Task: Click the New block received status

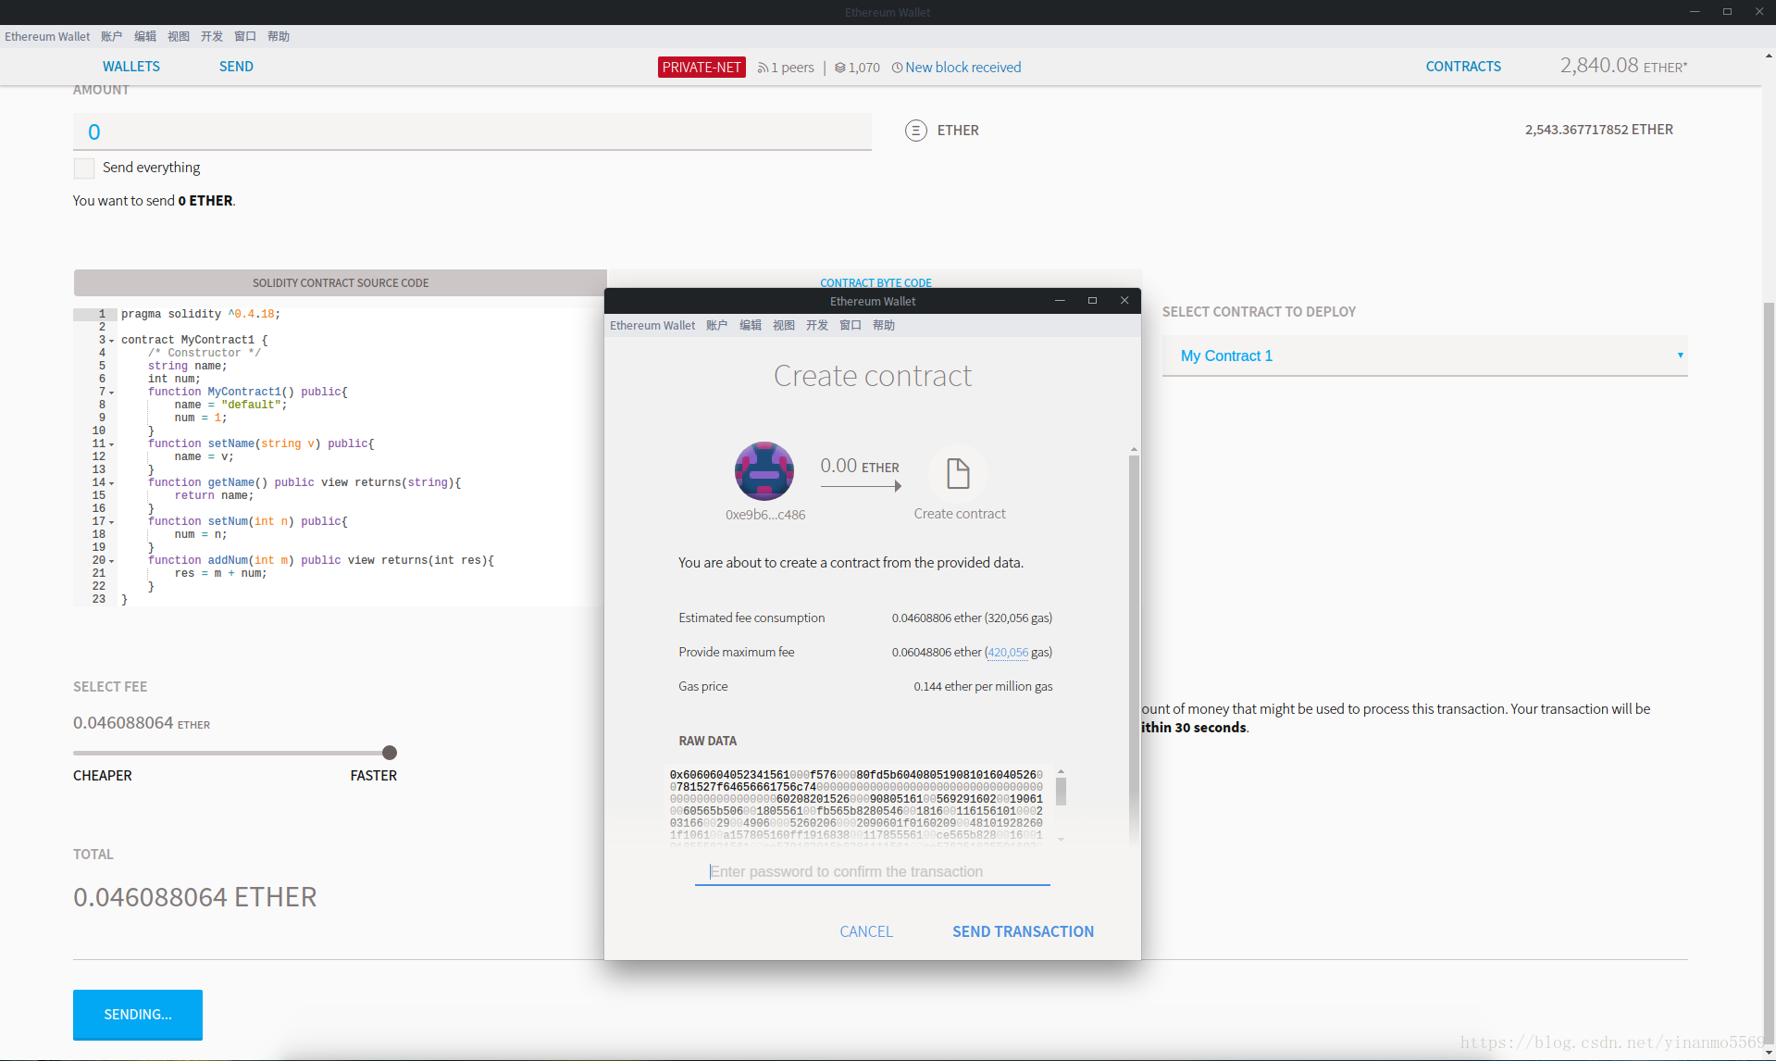Action: (963, 68)
